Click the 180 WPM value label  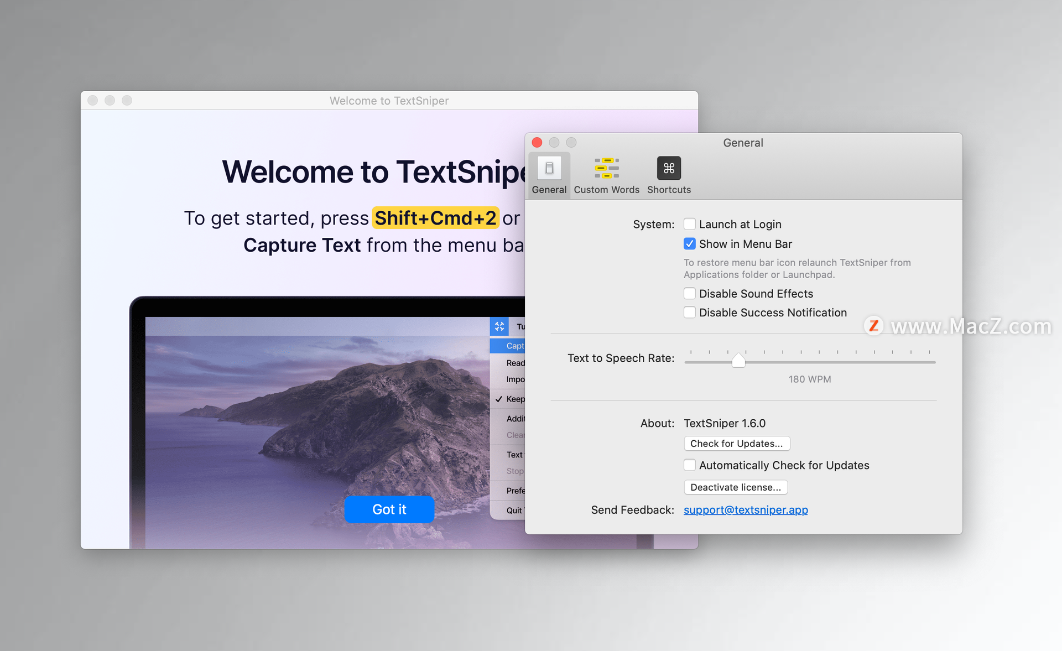[x=810, y=379]
